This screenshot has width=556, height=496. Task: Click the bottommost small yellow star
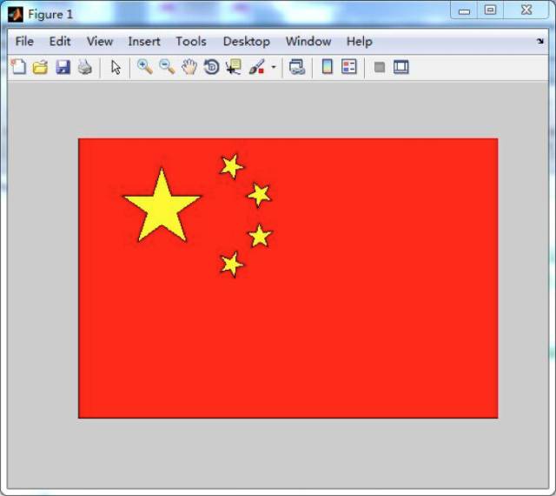click(x=231, y=265)
